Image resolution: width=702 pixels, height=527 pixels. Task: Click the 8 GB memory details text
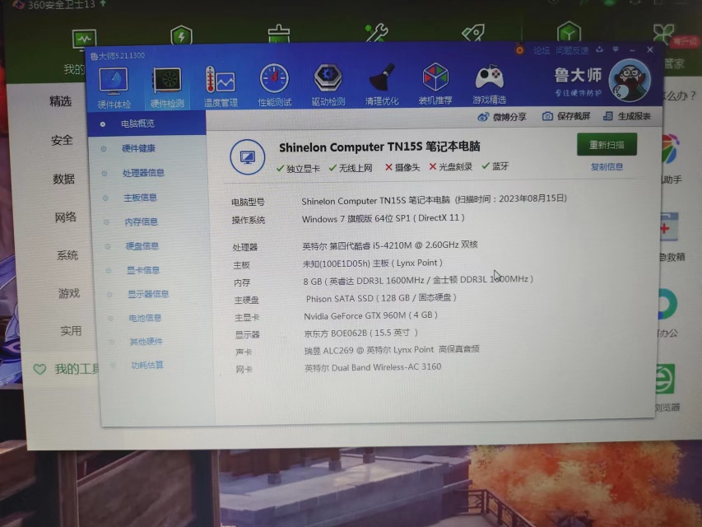tap(418, 280)
